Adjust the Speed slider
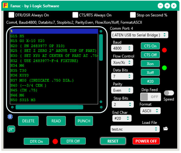The height and width of the screenshot is (153, 181). tap(169, 93)
